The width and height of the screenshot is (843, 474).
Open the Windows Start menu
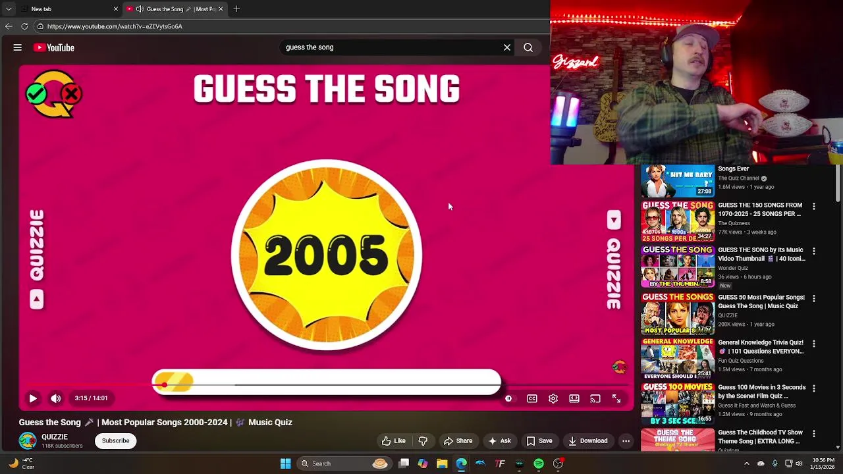285,463
